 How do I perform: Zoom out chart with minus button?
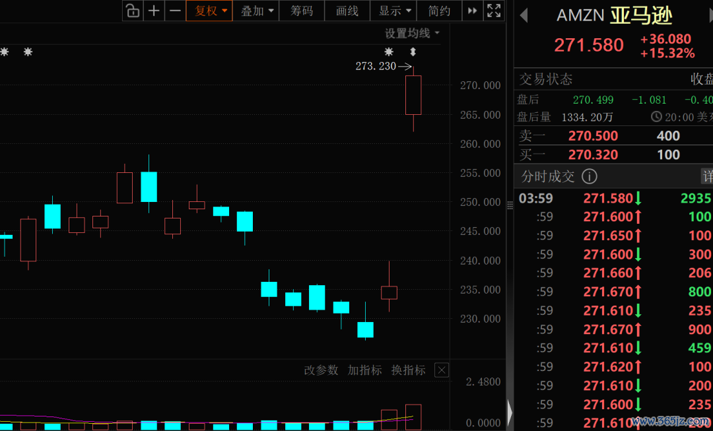[175, 11]
